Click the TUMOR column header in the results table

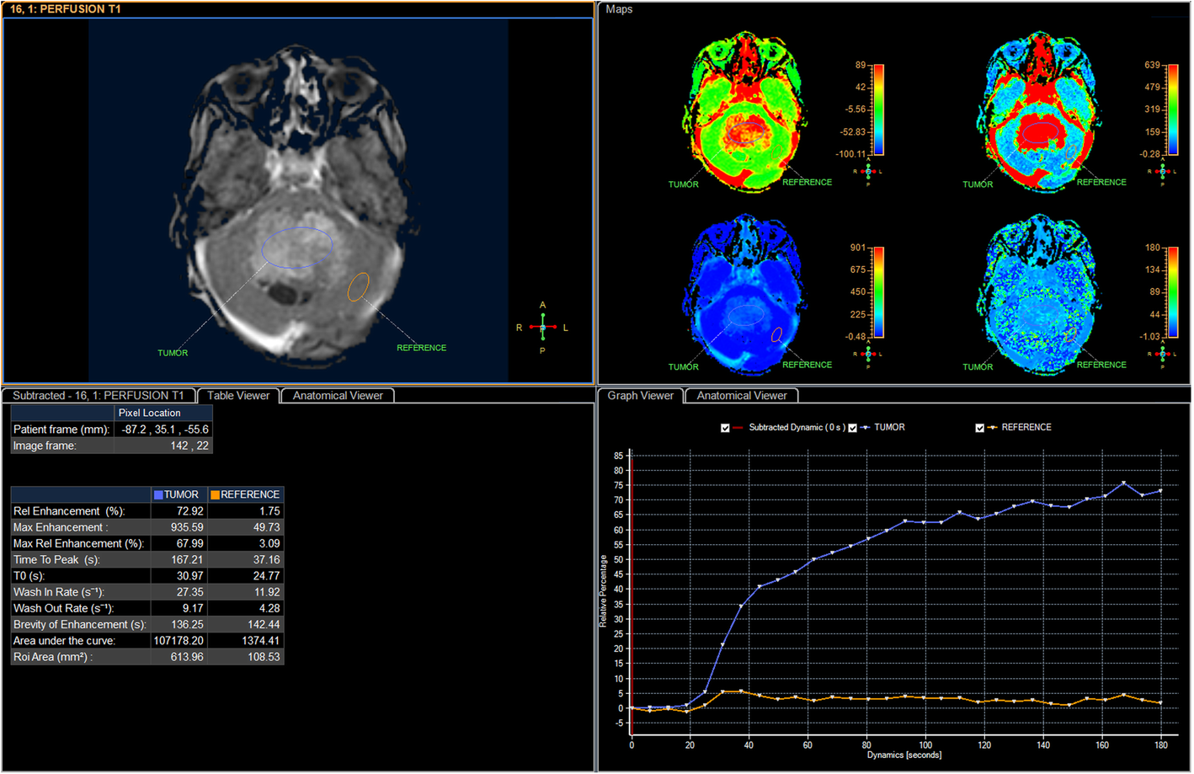[x=179, y=494]
